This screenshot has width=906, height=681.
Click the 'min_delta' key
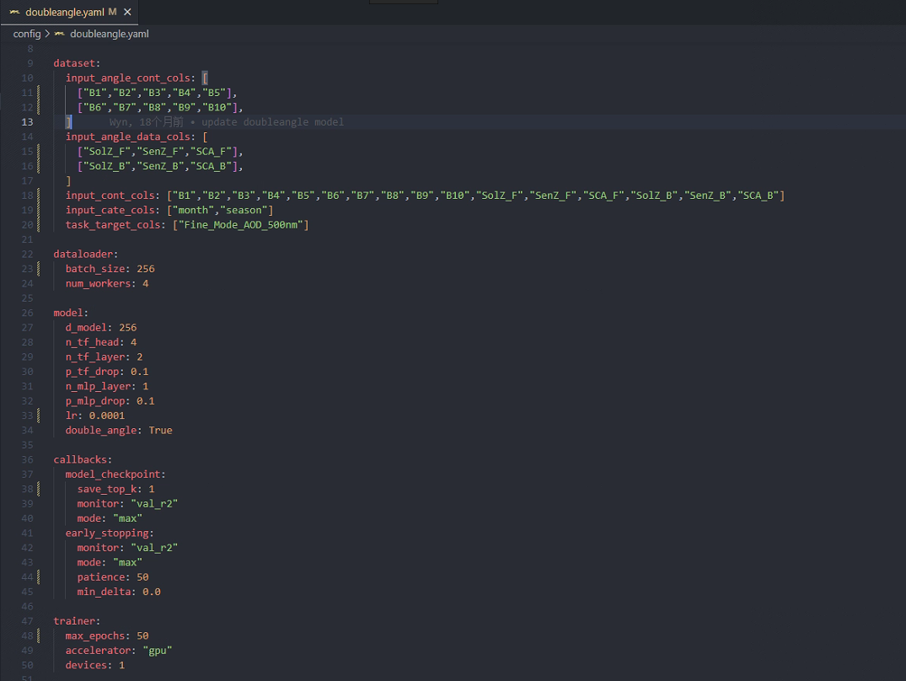point(104,592)
